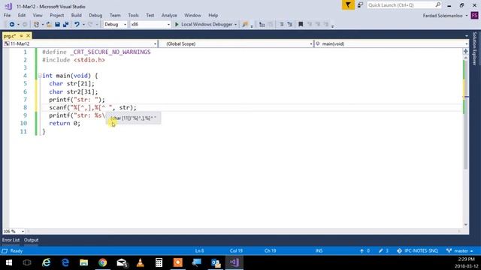Open the Debug configuration dropdown
Image resolution: width=481 pixels, height=270 pixels.
click(115, 24)
